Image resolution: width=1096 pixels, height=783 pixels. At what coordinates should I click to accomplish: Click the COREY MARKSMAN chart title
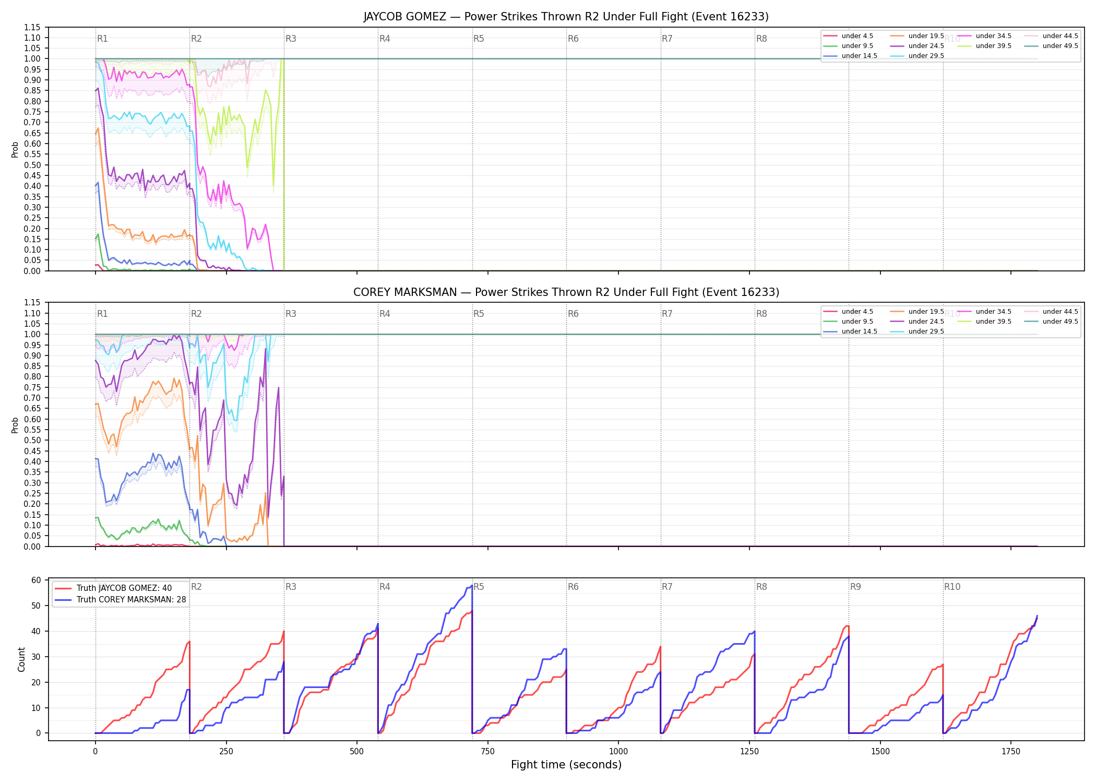566,292
